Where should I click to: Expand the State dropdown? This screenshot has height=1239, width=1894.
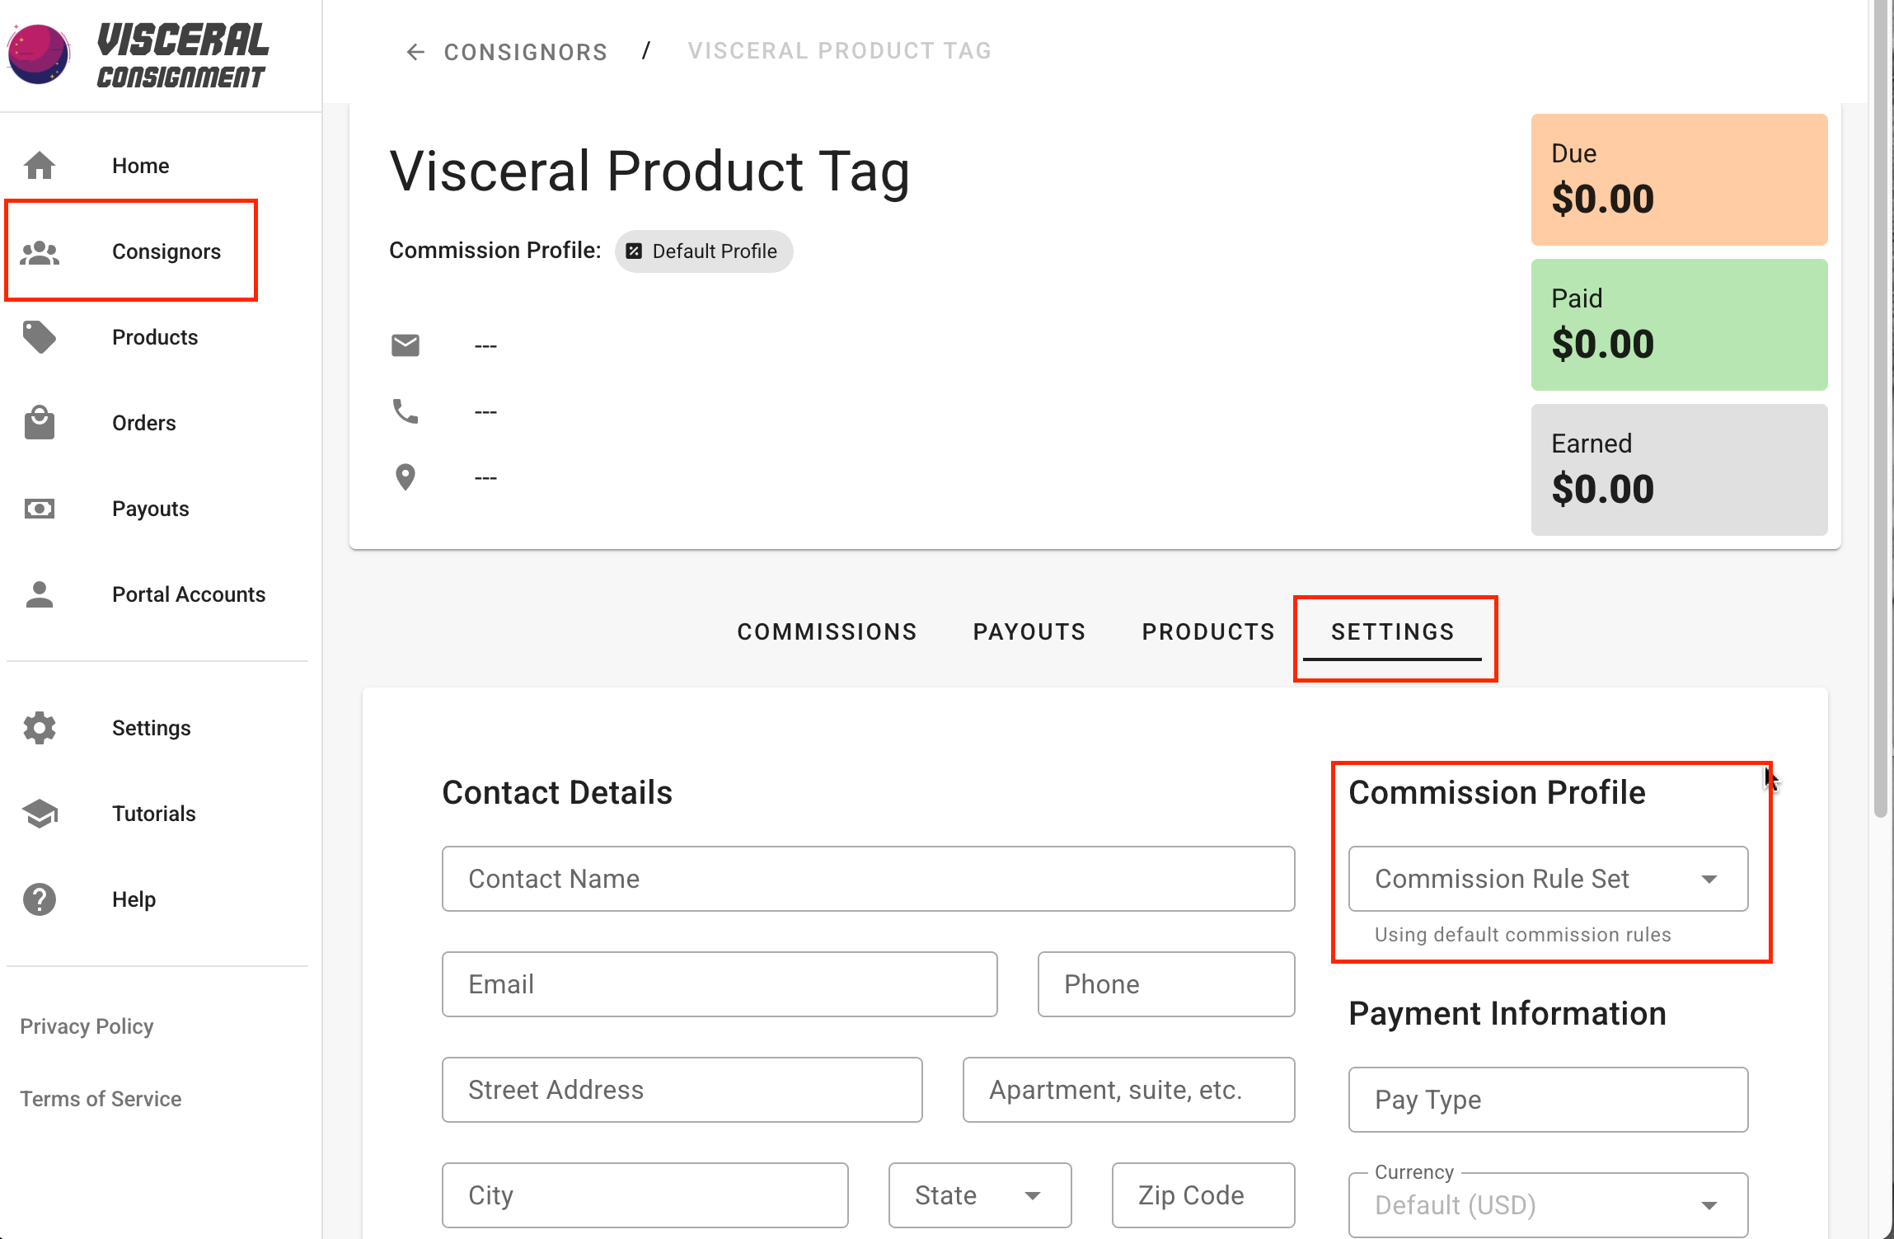point(979,1195)
